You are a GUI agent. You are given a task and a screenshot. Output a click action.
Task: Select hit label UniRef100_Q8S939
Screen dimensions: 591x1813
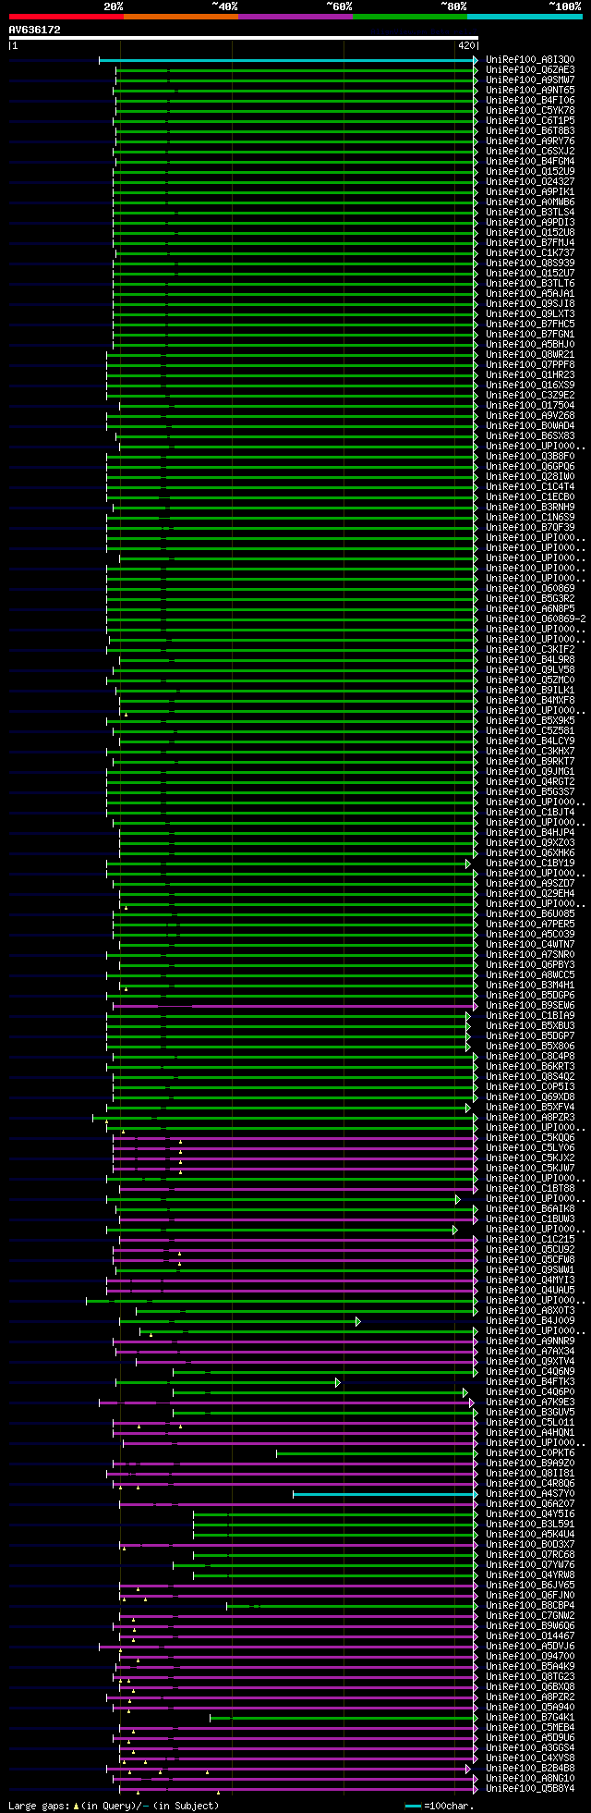(x=530, y=263)
